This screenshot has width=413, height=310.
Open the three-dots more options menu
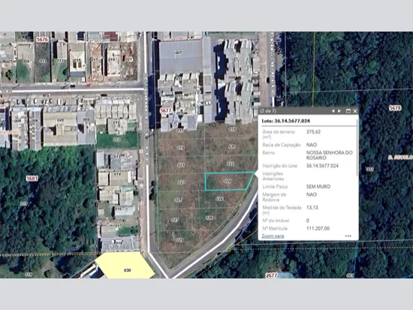click(348, 236)
